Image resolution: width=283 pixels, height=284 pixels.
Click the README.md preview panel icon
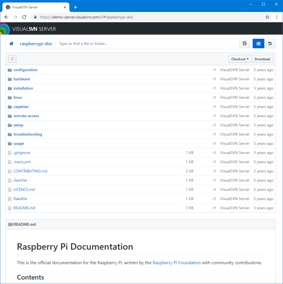10,224
